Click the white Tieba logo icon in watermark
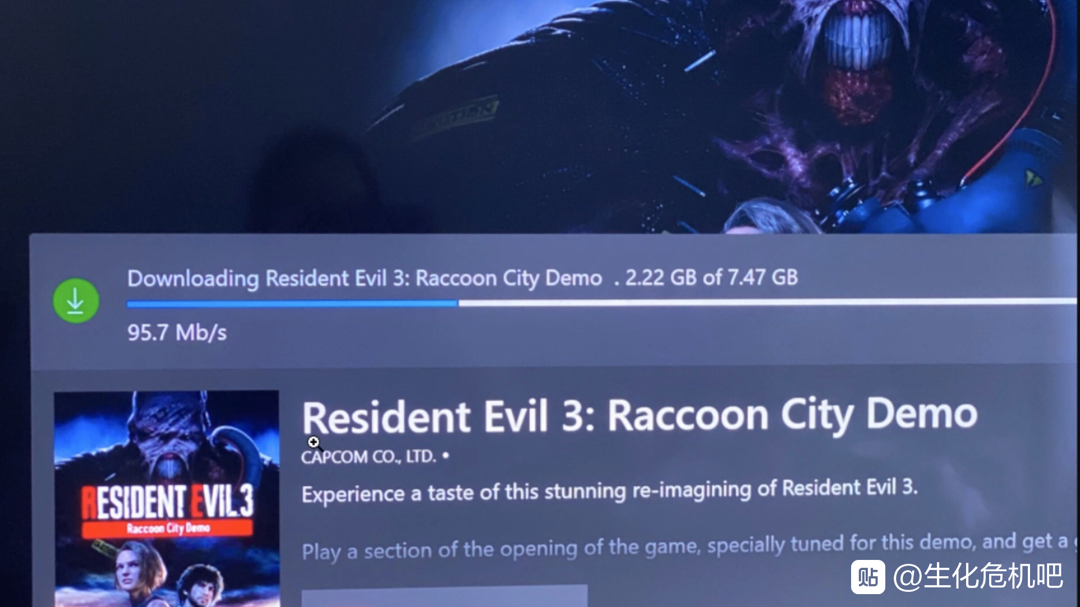 pyautogui.click(x=868, y=577)
